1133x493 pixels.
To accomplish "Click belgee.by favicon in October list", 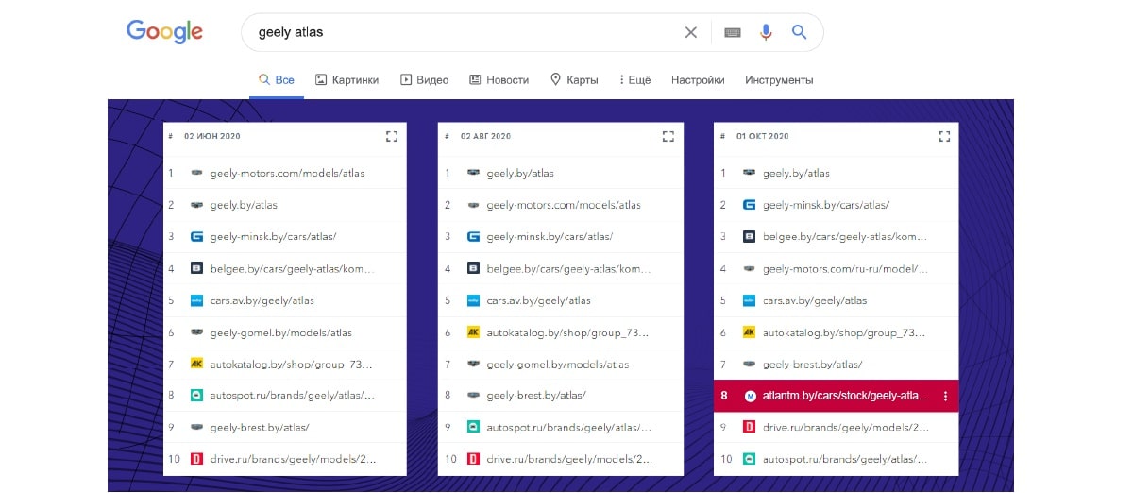I will (x=750, y=237).
